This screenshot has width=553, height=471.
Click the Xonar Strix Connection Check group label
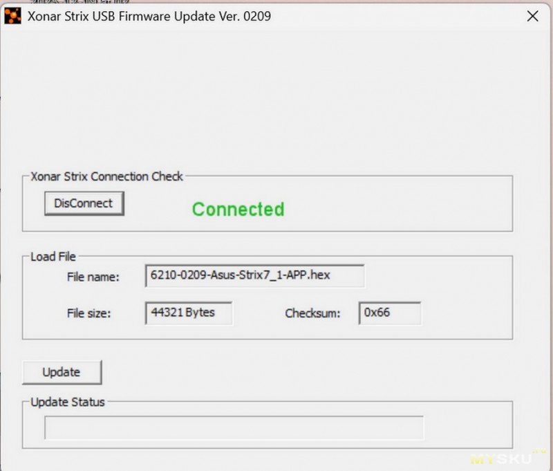106,176
